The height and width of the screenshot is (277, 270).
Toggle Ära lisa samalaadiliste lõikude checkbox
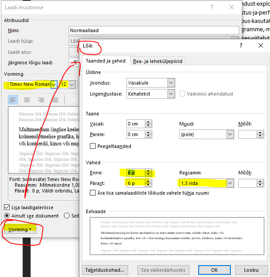click(93, 192)
